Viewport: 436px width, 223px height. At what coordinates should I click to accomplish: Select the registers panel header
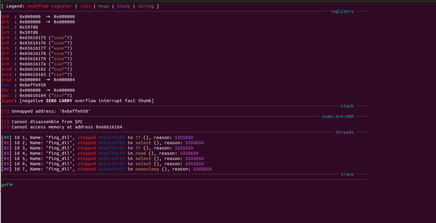pyautogui.click(x=342, y=11)
